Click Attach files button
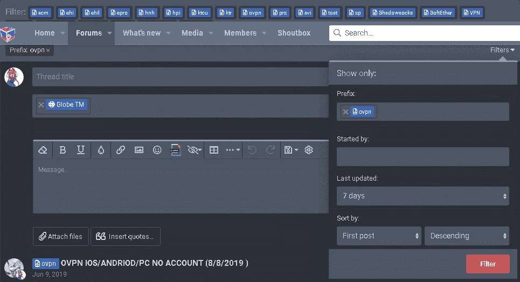This screenshot has height=282, width=520. (61, 237)
